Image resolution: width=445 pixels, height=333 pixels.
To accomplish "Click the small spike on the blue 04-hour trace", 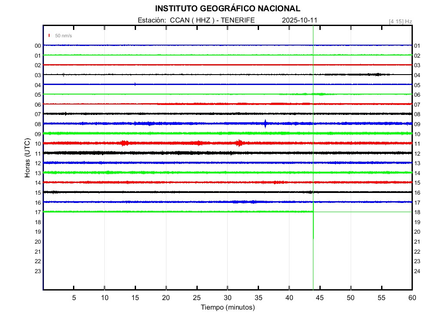I will [135, 84].
